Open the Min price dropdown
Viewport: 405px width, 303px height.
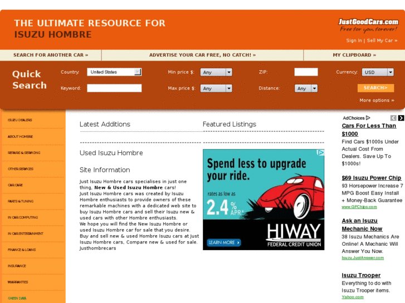(x=216, y=72)
